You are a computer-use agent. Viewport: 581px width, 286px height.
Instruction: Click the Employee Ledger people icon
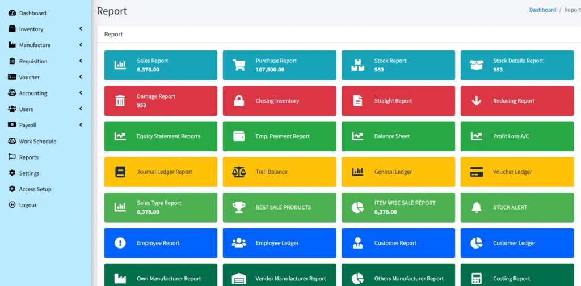point(239,243)
